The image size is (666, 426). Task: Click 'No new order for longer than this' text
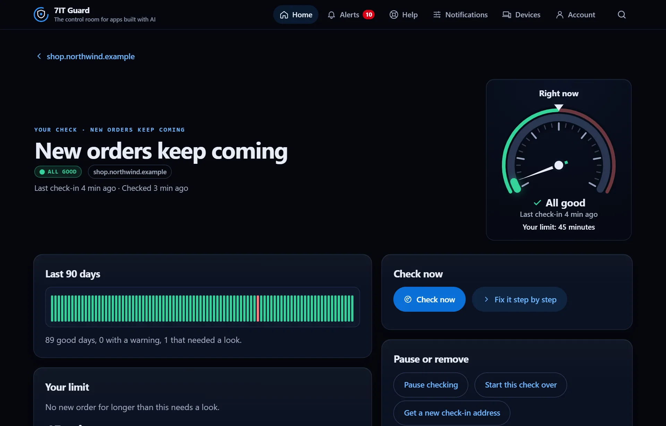pyautogui.click(x=132, y=407)
